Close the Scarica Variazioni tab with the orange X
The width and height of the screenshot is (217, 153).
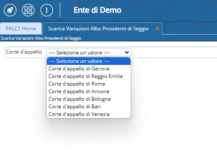158,29
